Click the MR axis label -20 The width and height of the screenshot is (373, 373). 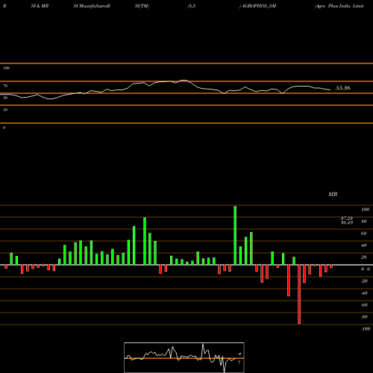click(364, 281)
